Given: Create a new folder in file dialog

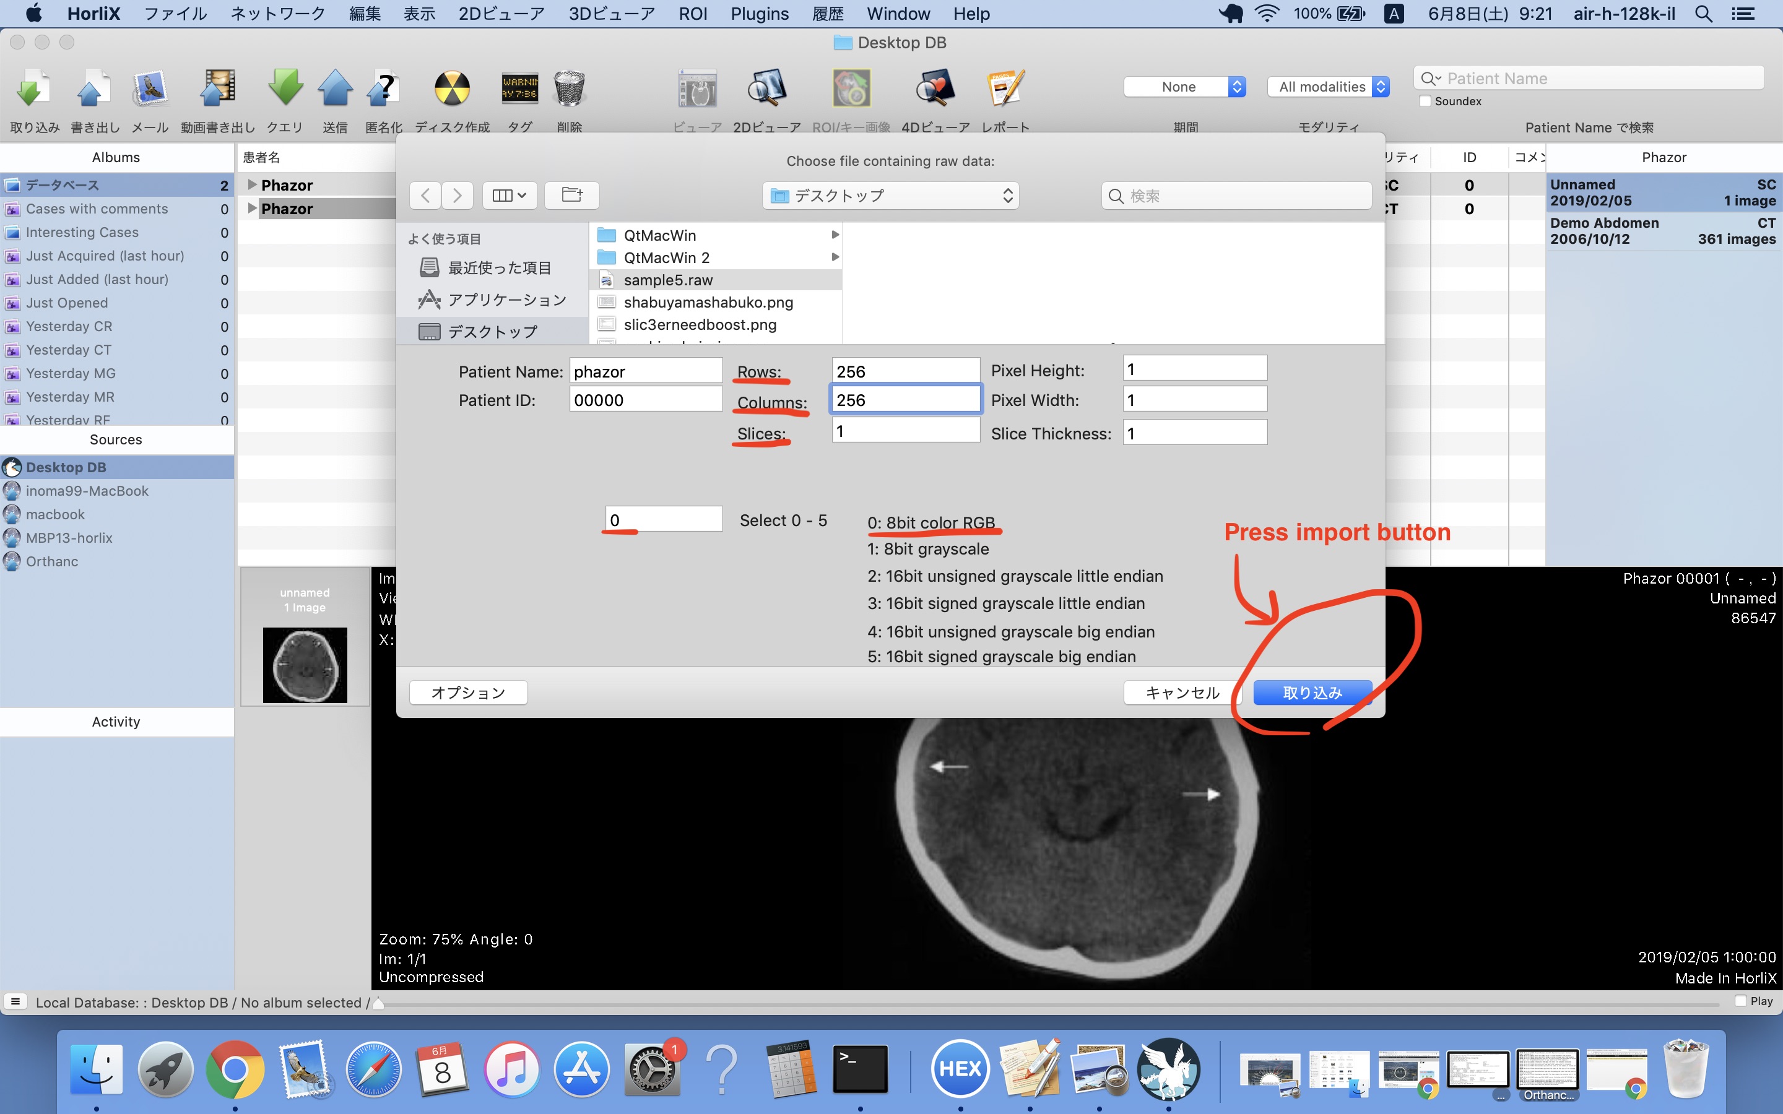Looking at the screenshot, I should coord(572,195).
